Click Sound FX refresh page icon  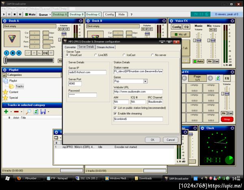point(218,78)
